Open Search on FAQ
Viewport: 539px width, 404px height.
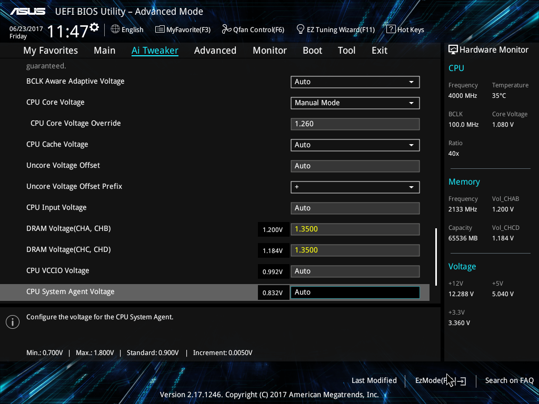point(510,380)
